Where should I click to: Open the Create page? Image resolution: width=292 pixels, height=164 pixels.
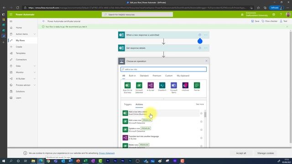[x=19, y=47]
